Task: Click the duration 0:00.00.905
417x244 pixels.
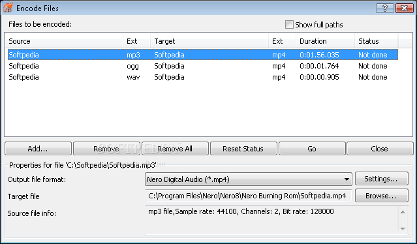Action: pyautogui.click(x=319, y=77)
